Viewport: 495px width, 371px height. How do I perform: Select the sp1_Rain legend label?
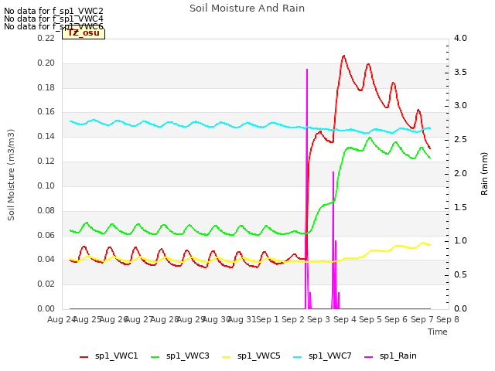tap(398, 356)
